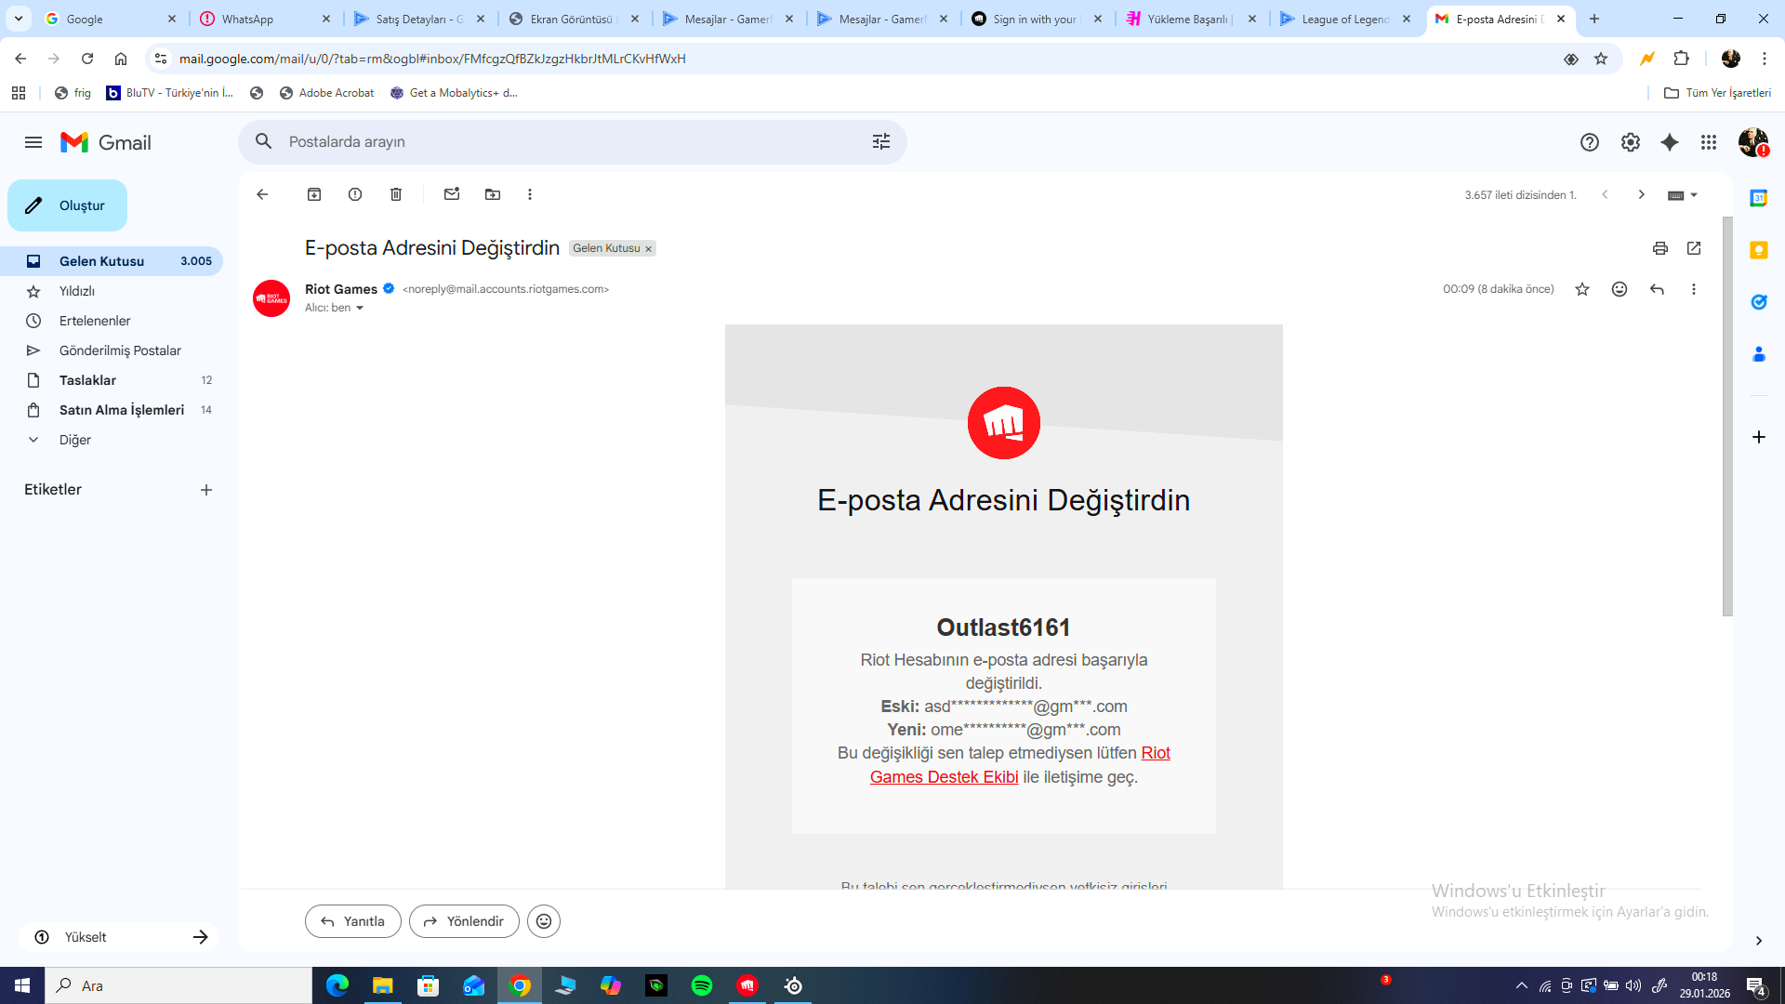
Task: Move email to folder icon
Action: coord(493,194)
